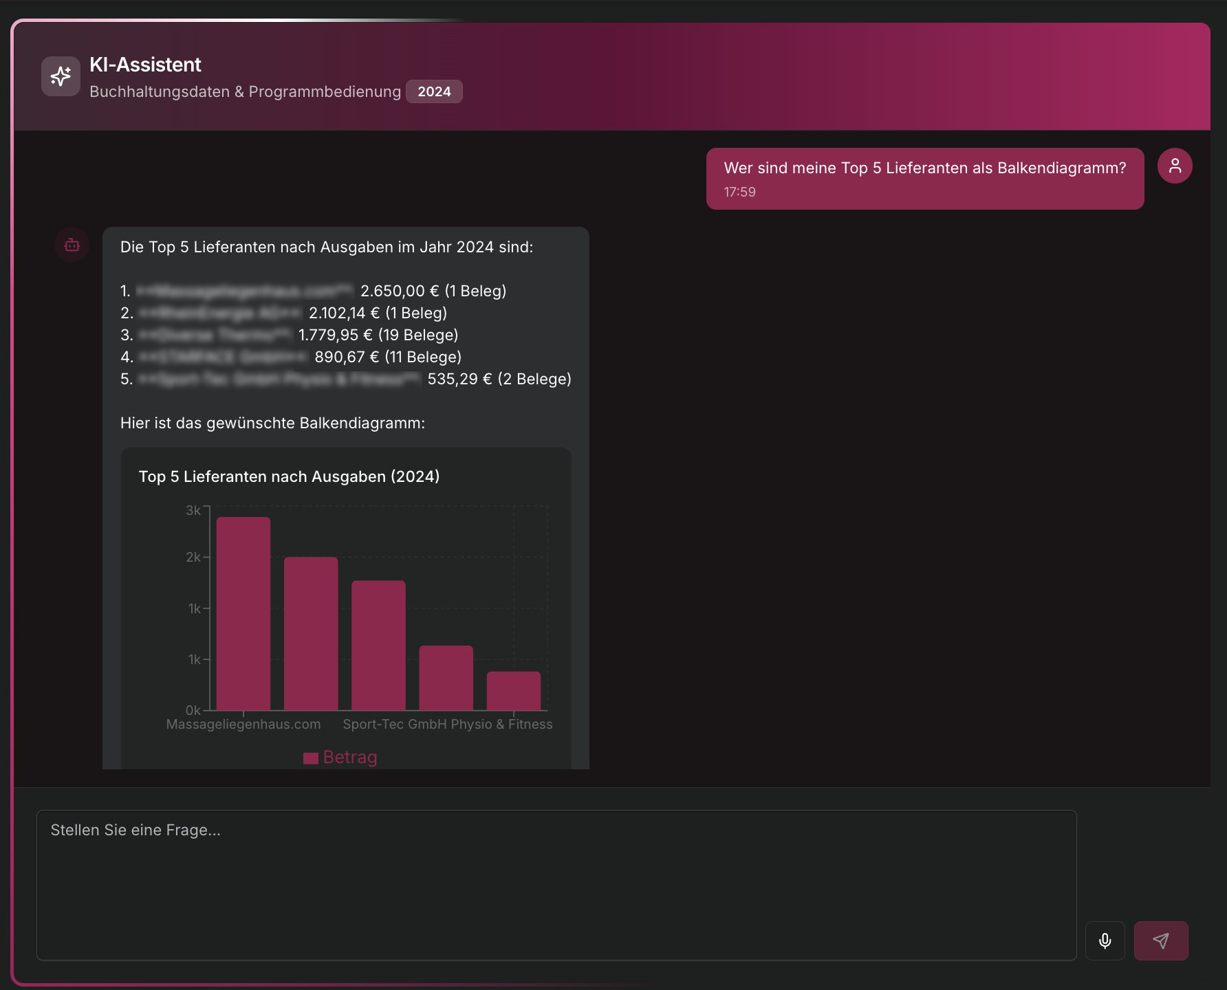The image size is (1227, 990).
Task: Click the third bar in the chart
Action: pyautogui.click(x=378, y=645)
